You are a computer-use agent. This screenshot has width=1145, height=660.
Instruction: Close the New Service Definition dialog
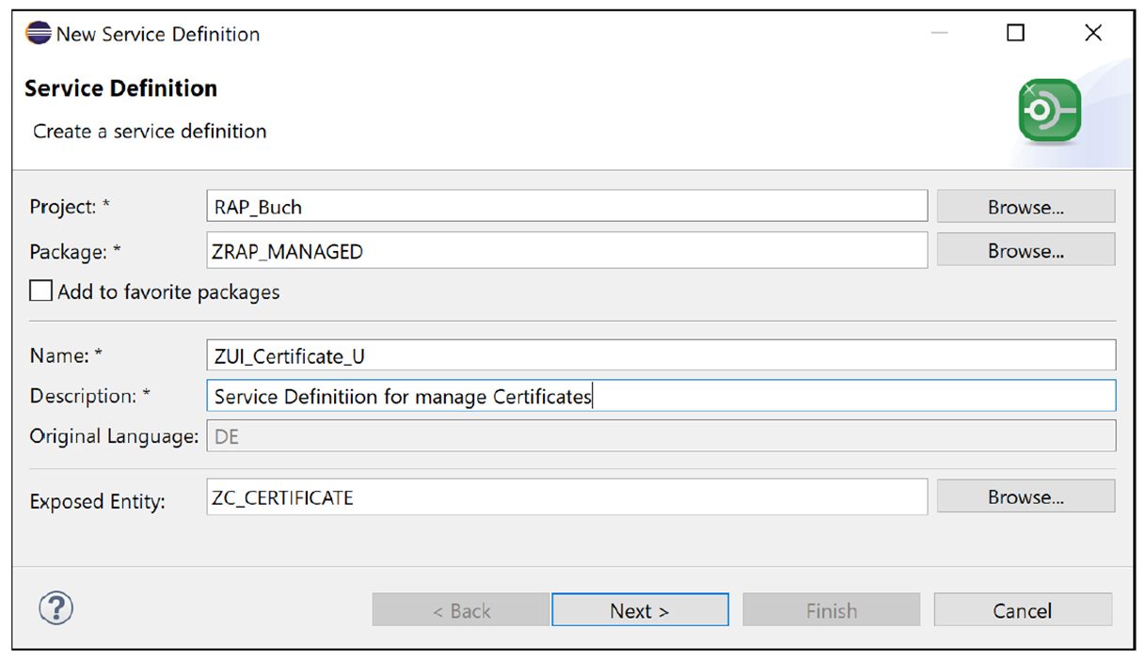[x=1092, y=32]
